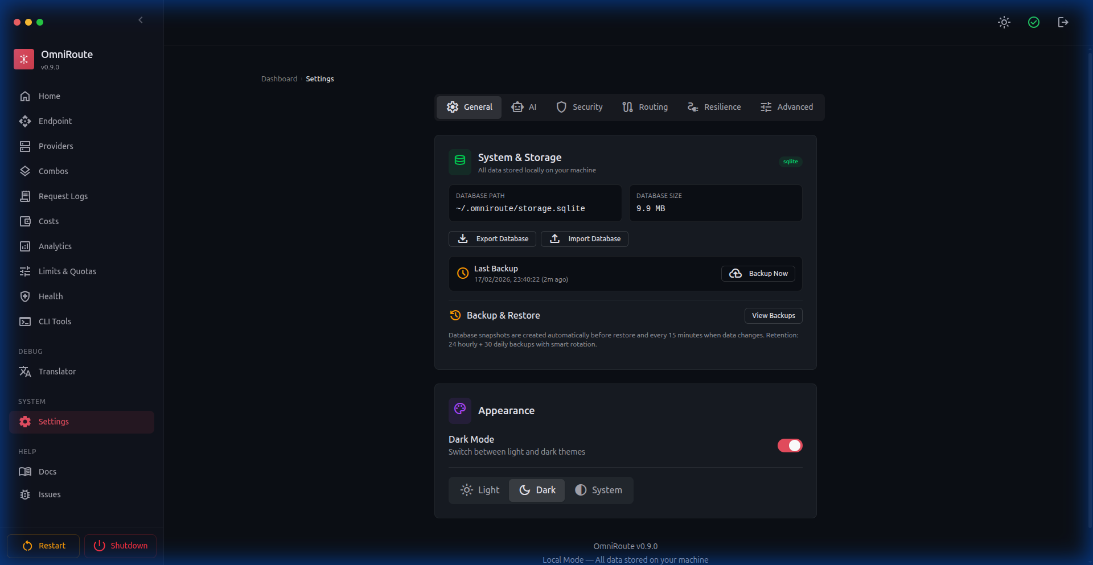Open CLI Tools from sidebar
Screen dimensions: 1093x565
pos(55,321)
